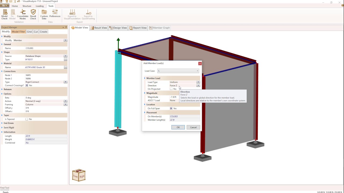344x193 pixels.
Task: Select the highlighted cyan column COL003
Action: (118, 89)
